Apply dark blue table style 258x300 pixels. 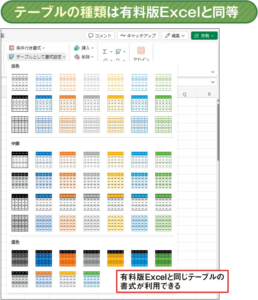44,258
